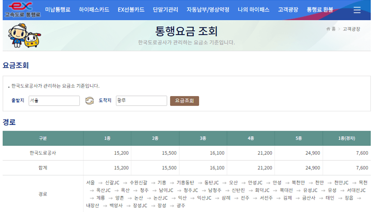Click 24,900 in 한국도로공사 row

[x=313, y=153]
